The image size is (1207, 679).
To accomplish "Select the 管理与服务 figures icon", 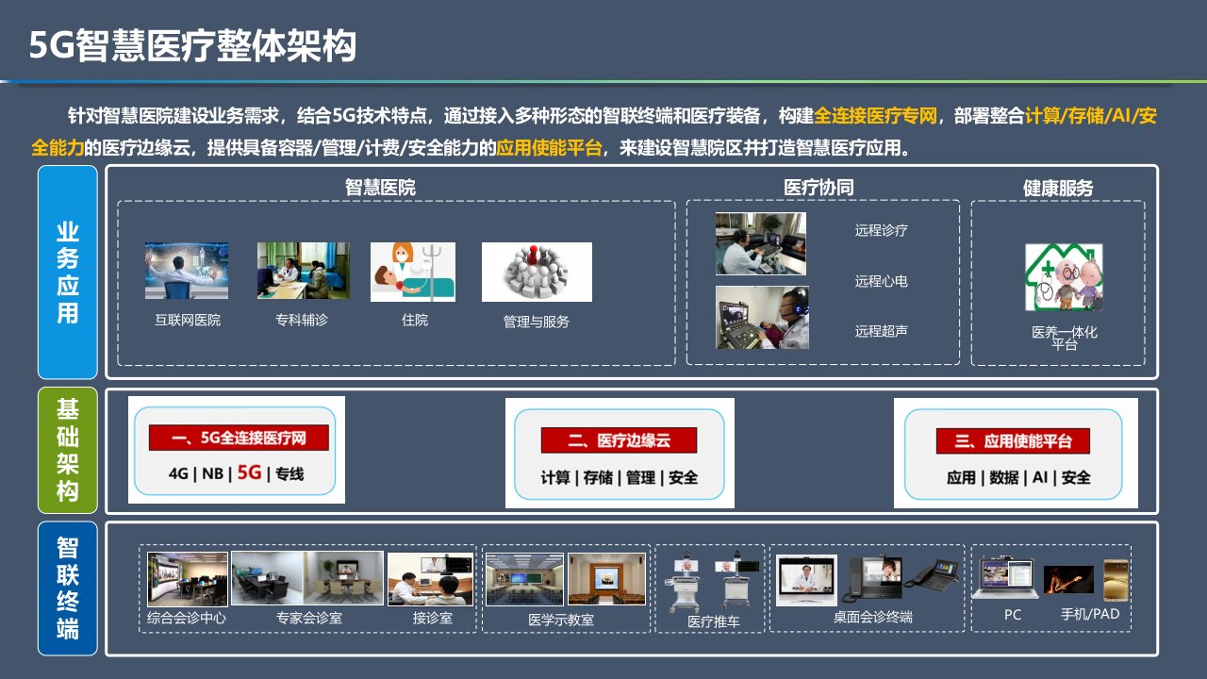I will [537, 272].
